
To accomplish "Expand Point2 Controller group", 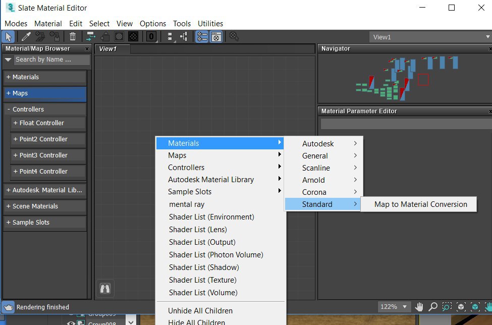I will point(48,139).
